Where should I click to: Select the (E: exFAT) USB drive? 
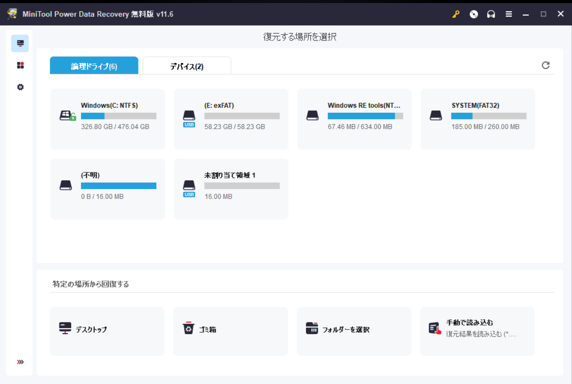[231, 119]
